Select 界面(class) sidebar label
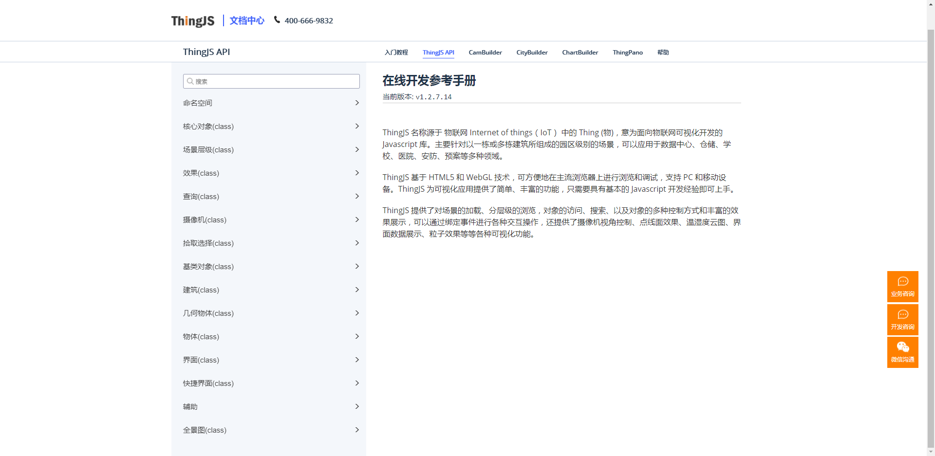Viewport: 935px width, 456px height. (201, 360)
